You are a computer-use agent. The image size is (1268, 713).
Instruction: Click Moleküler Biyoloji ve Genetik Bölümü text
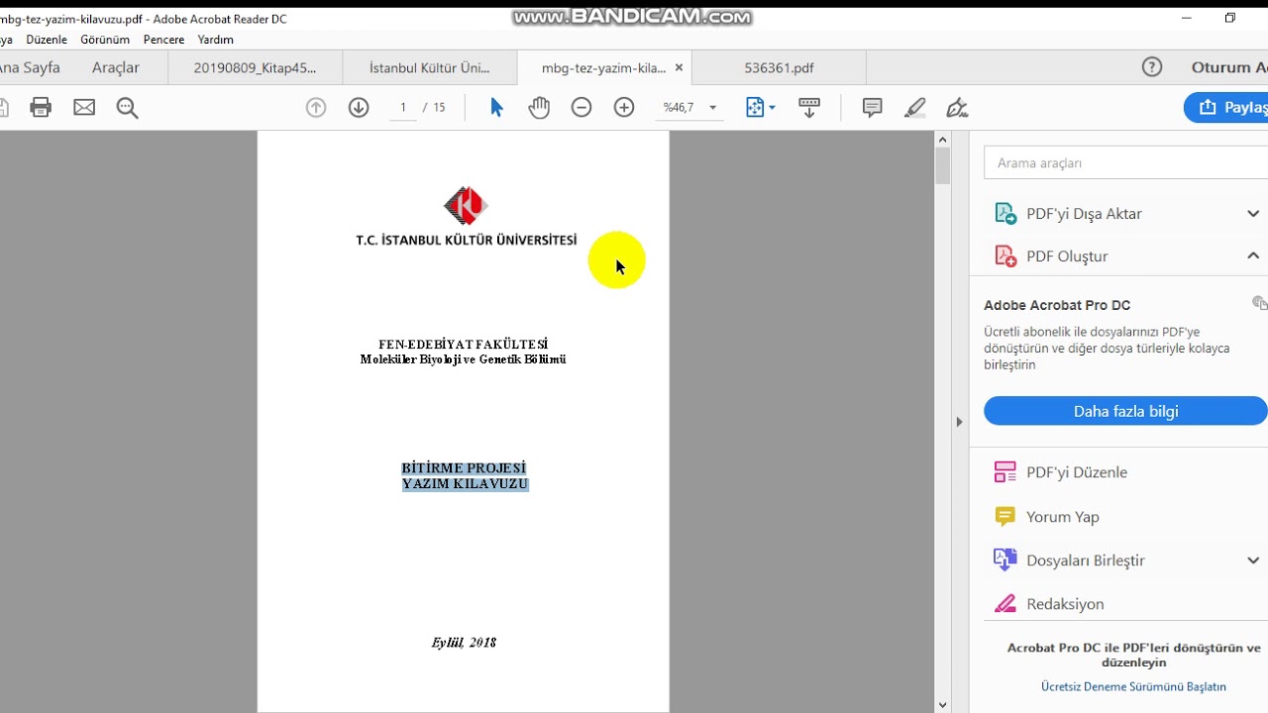463,359
